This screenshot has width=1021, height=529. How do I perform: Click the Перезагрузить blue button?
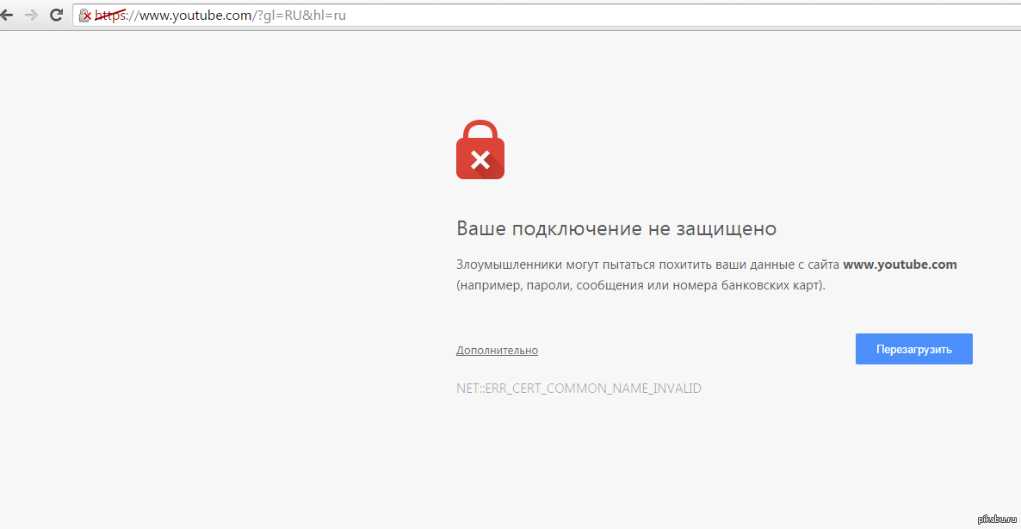pos(913,349)
